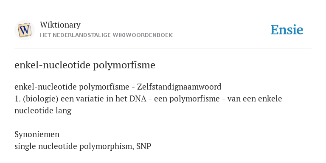Click the words 'van een' in definition
The image size is (326, 163).
[x=242, y=99]
